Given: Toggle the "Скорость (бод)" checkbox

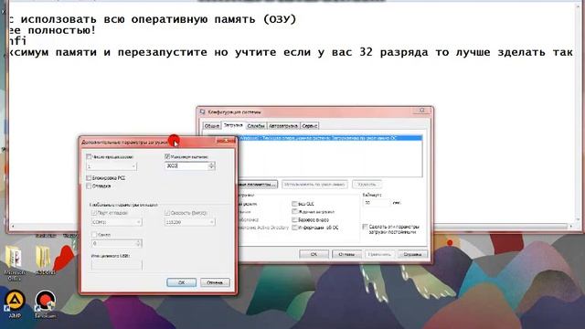Looking at the screenshot, I should pos(167,213).
